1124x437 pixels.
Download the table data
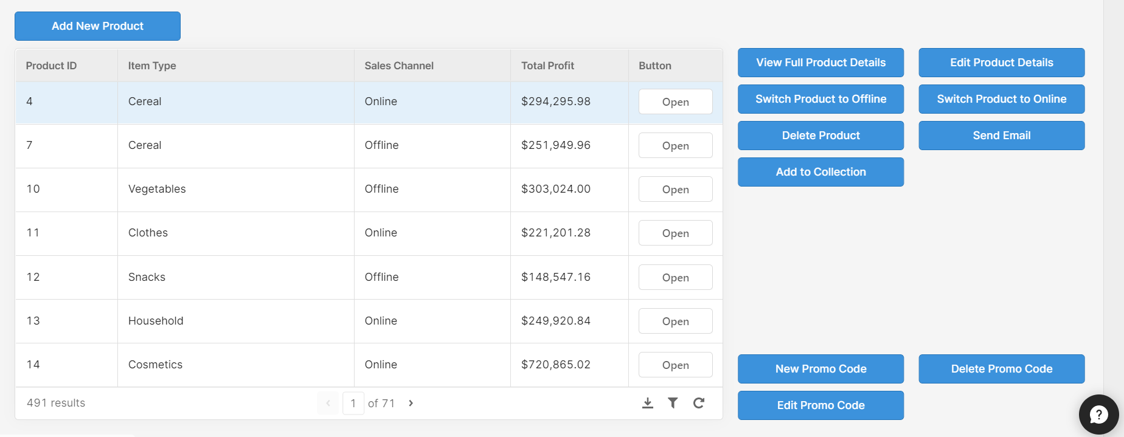pyautogui.click(x=648, y=403)
